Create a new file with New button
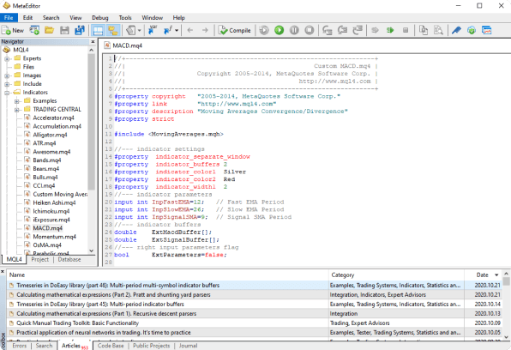 [13, 30]
